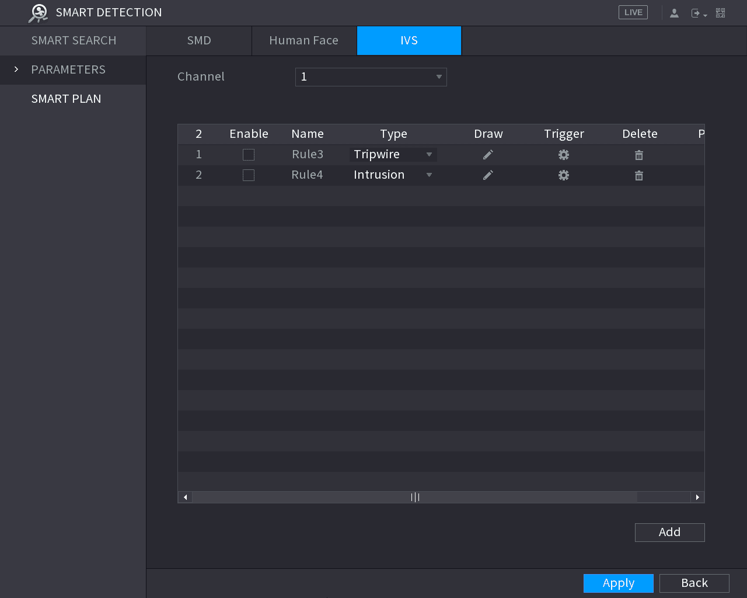The width and height of the screenshot is (747, 598).
Task: Switch to the Human Face tab
Action: 304,41
